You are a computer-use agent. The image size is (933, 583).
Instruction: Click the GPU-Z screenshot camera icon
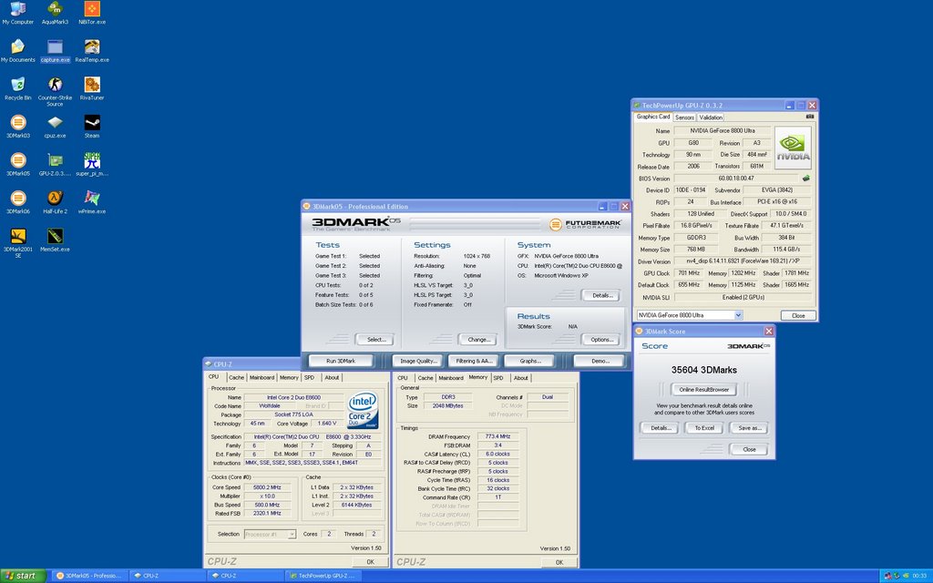coord(809,117)
